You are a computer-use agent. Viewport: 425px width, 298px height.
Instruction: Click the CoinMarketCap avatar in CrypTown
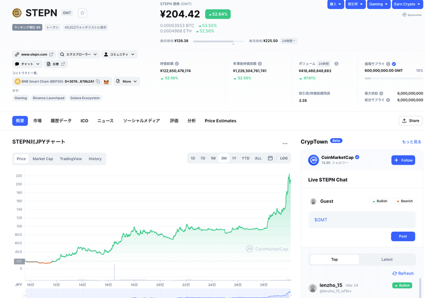(x=313, y=160)
